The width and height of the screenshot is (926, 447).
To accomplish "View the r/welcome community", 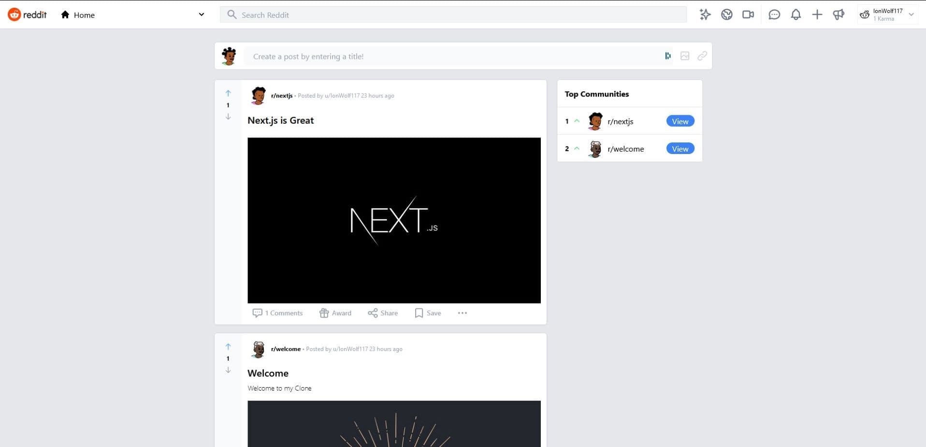I will [x=680, y=149].
